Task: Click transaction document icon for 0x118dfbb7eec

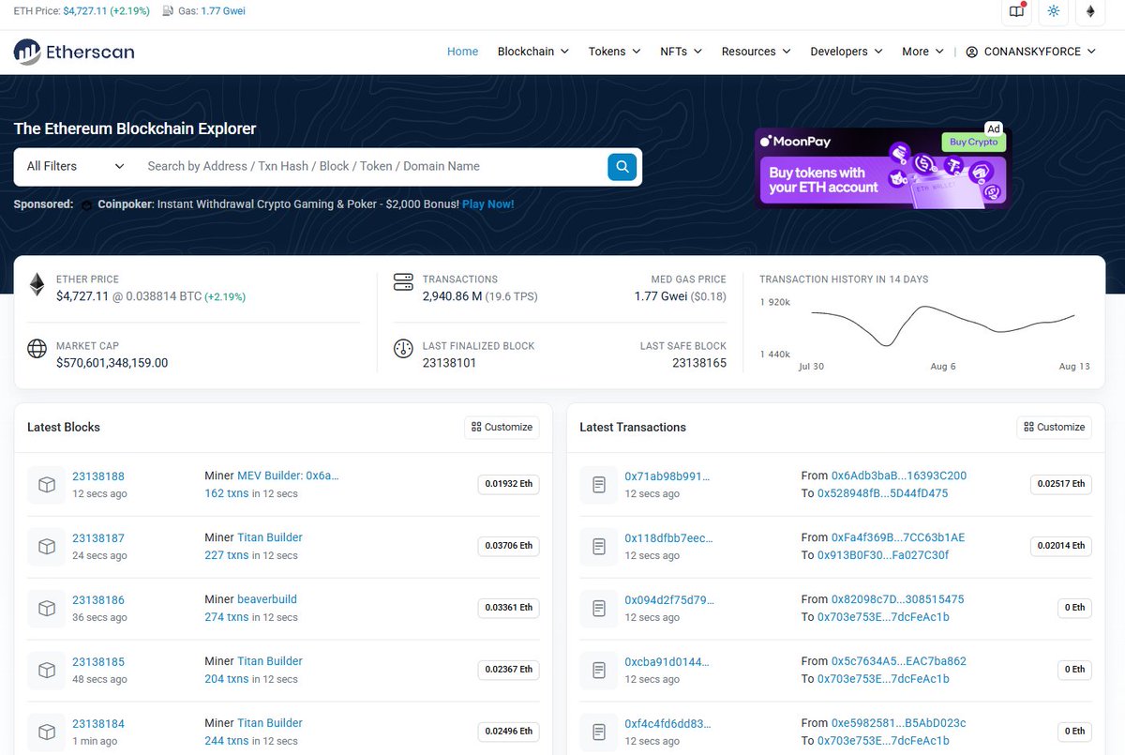Action: click(598, 546)
